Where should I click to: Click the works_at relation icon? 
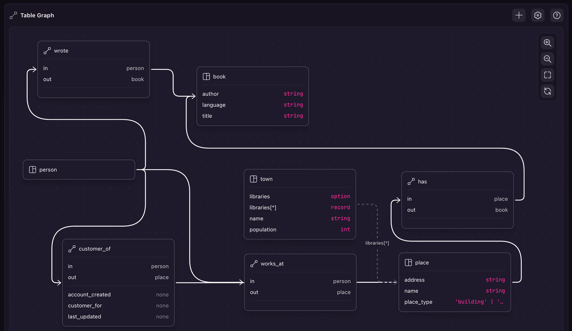click(254, 264)
